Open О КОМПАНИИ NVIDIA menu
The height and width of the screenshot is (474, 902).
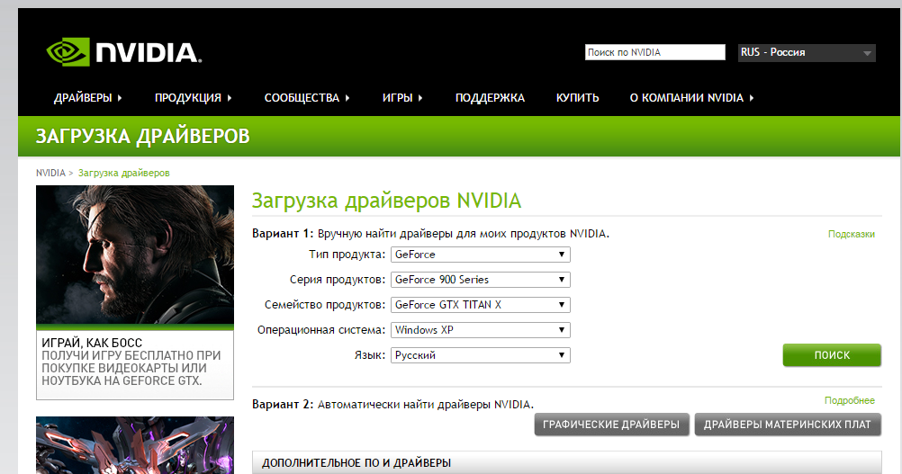pyautogui.click(x=691, y=98)
